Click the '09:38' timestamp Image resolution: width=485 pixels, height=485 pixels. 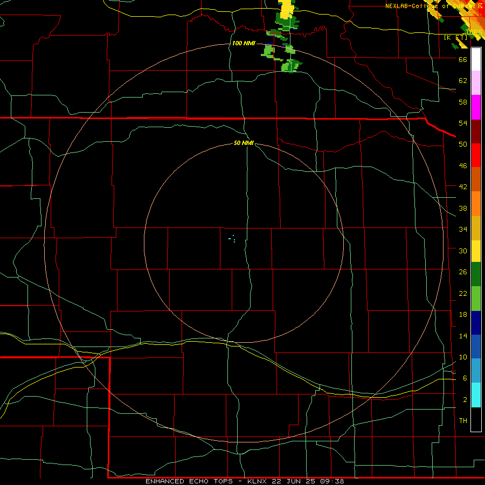(331, 481)
